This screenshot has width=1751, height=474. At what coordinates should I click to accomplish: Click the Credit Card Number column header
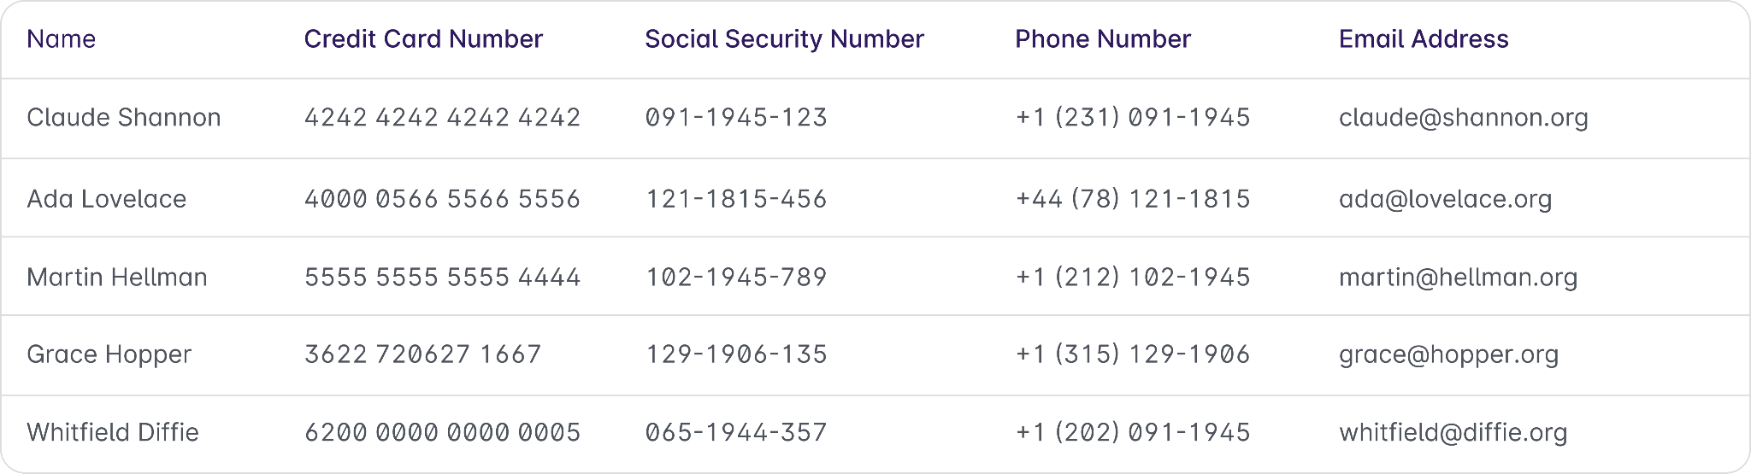pyautogui.click(x=423, y=39)
